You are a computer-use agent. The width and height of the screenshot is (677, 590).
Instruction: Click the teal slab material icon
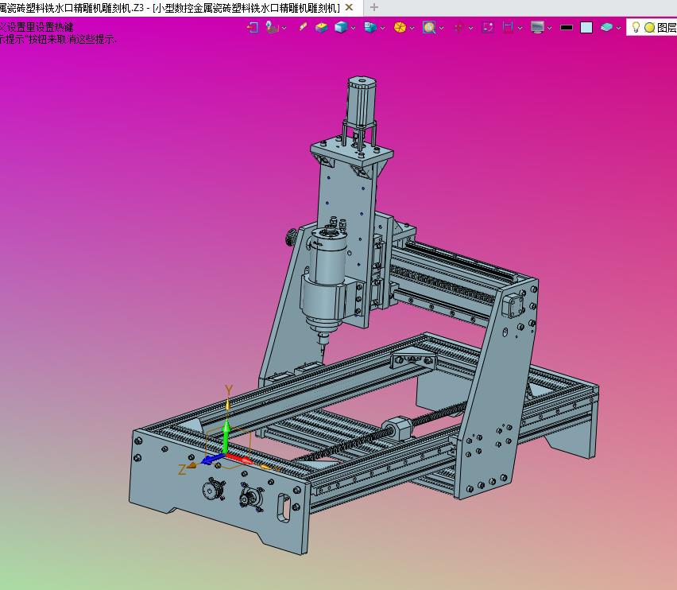tap(606, 28)
